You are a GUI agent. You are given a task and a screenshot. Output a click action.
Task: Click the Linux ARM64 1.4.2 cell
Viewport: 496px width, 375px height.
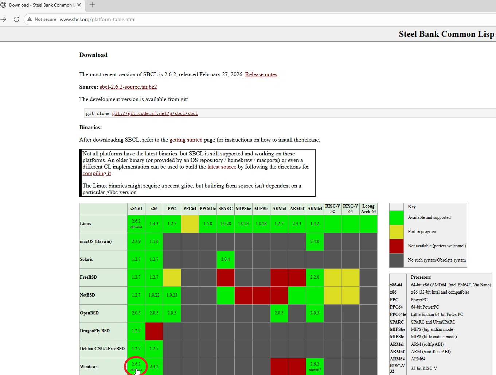[x=315, y=224]
